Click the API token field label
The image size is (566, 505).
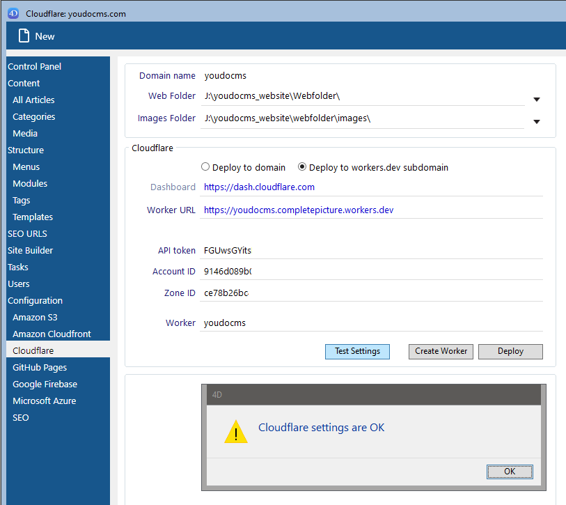(177, 250)
